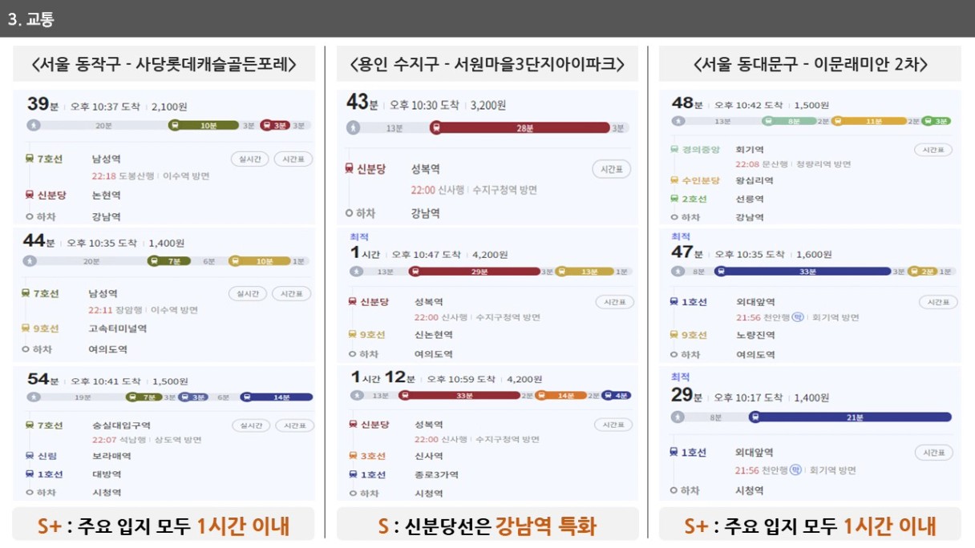This screenshot has width=975, height=548.
Task: Select the 서울 동작구 사당롯데캐슬골든포레 heading
Action: click(x=164, y=64)
